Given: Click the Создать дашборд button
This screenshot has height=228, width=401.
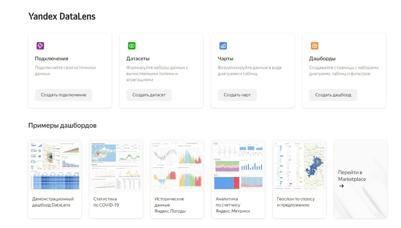Looking at the screenshot, I should (333, 95).
